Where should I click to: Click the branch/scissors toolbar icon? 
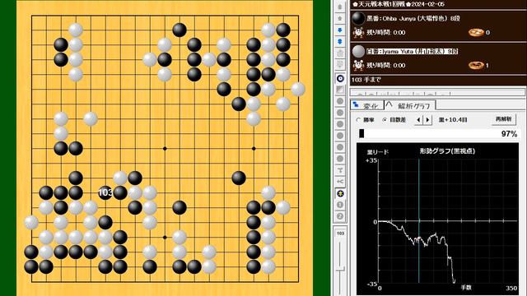click(x=340, y=182)
